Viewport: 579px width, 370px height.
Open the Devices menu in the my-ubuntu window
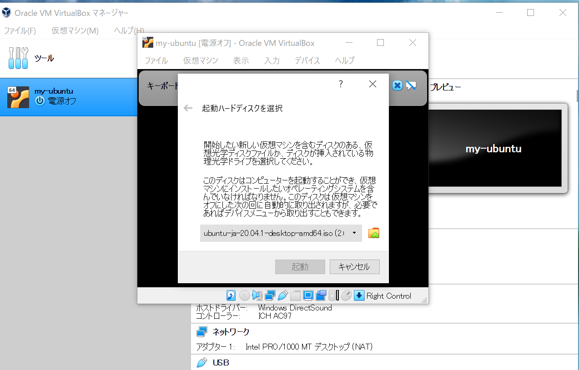(x=307, y=60)
